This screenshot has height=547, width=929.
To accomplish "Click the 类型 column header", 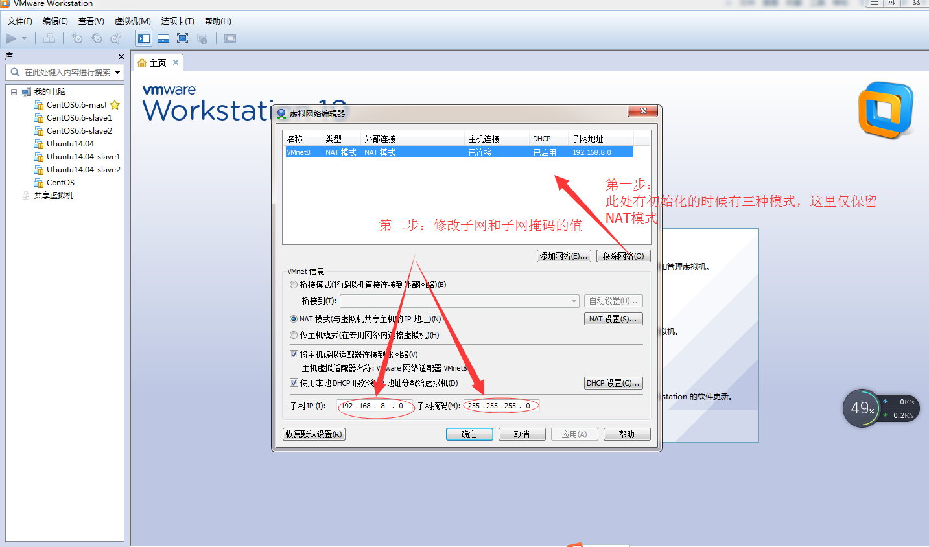I will pos(342,139).
